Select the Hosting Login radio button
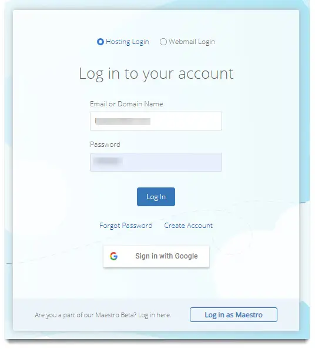 point(100,42)
